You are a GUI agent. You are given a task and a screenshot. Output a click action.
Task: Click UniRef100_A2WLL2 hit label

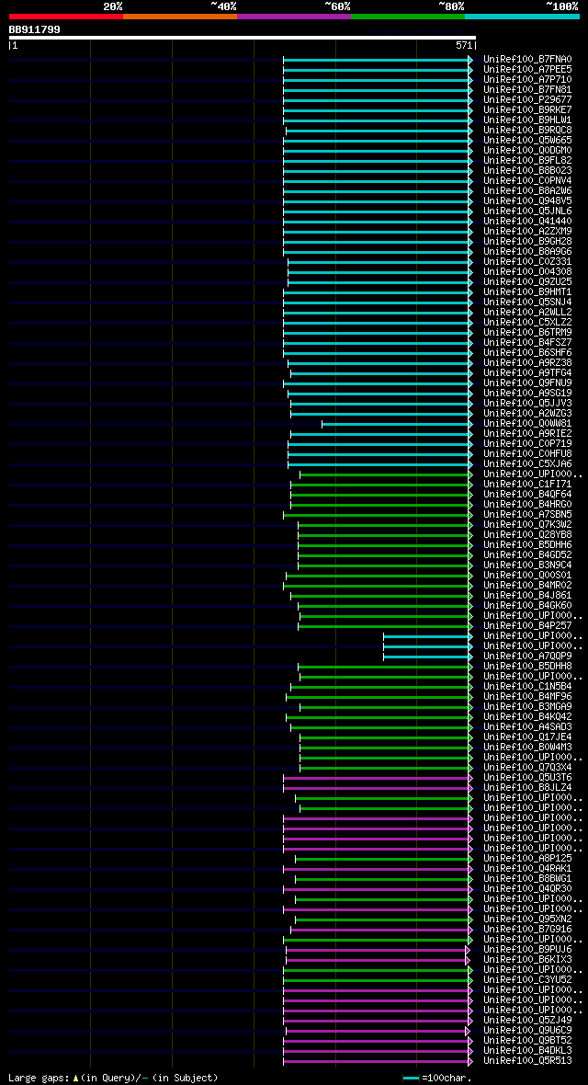click(527, 312)
